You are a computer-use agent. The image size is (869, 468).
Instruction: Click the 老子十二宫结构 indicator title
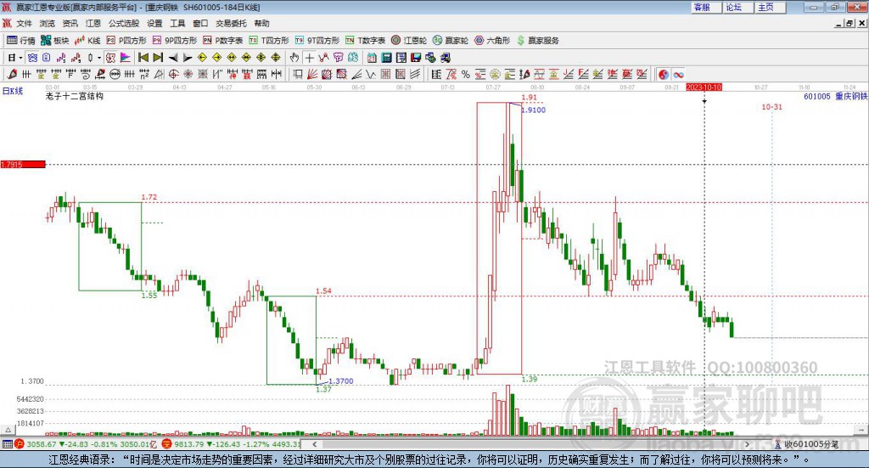coord(75,96)
